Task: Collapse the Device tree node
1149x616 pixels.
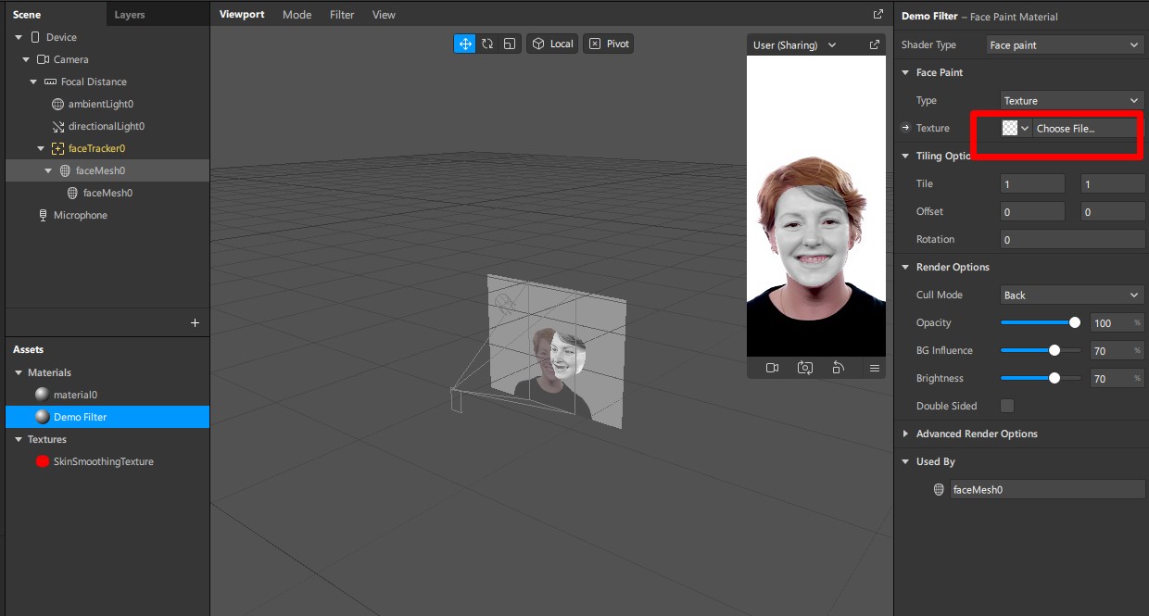Action: (19, 37)
